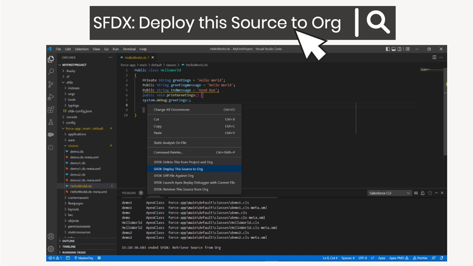
Task: Collapse the MYFIRSTPROJECT root folder
Action: click(x=74, y=65)
